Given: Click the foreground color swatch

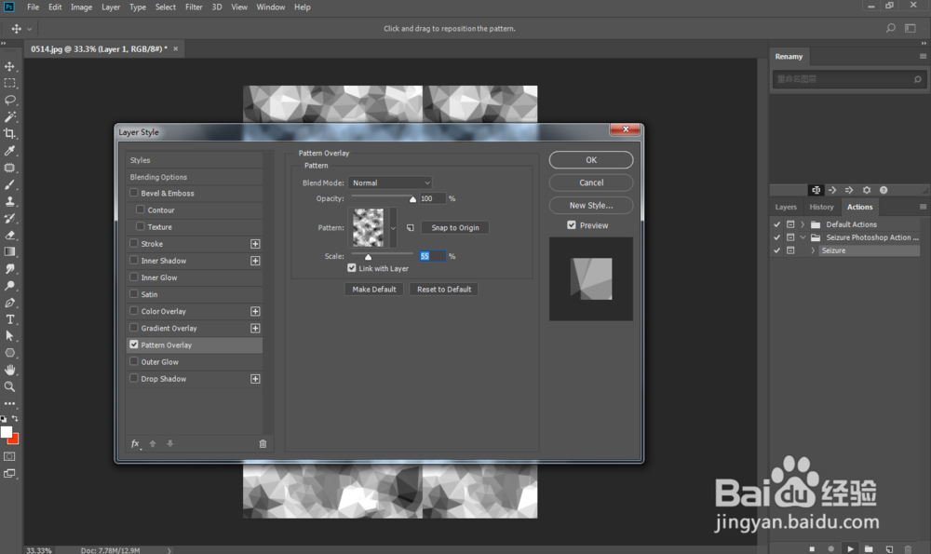Looking at the screenshot, I should tap(6, 432).
